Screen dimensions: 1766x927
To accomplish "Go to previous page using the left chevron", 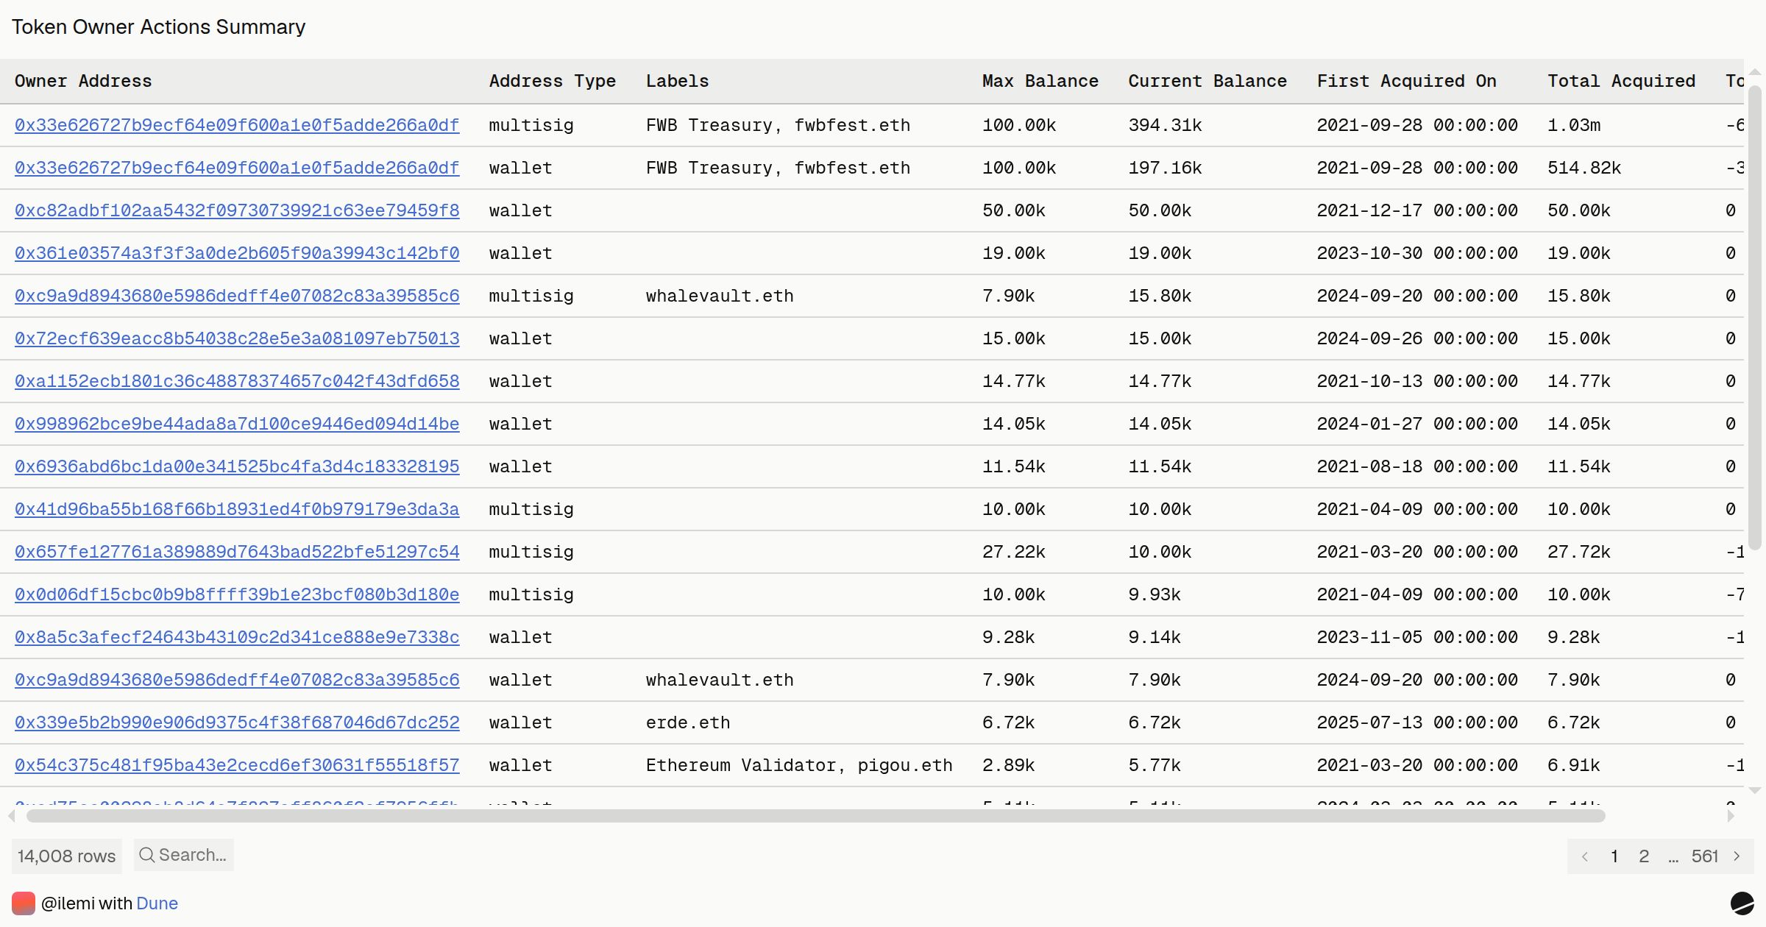I will click(1585, 856).
